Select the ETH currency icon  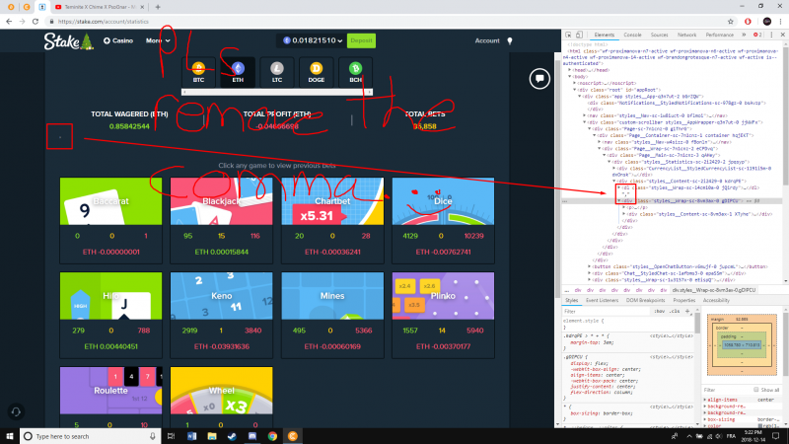pyautogui.click(x=238, y=68)
